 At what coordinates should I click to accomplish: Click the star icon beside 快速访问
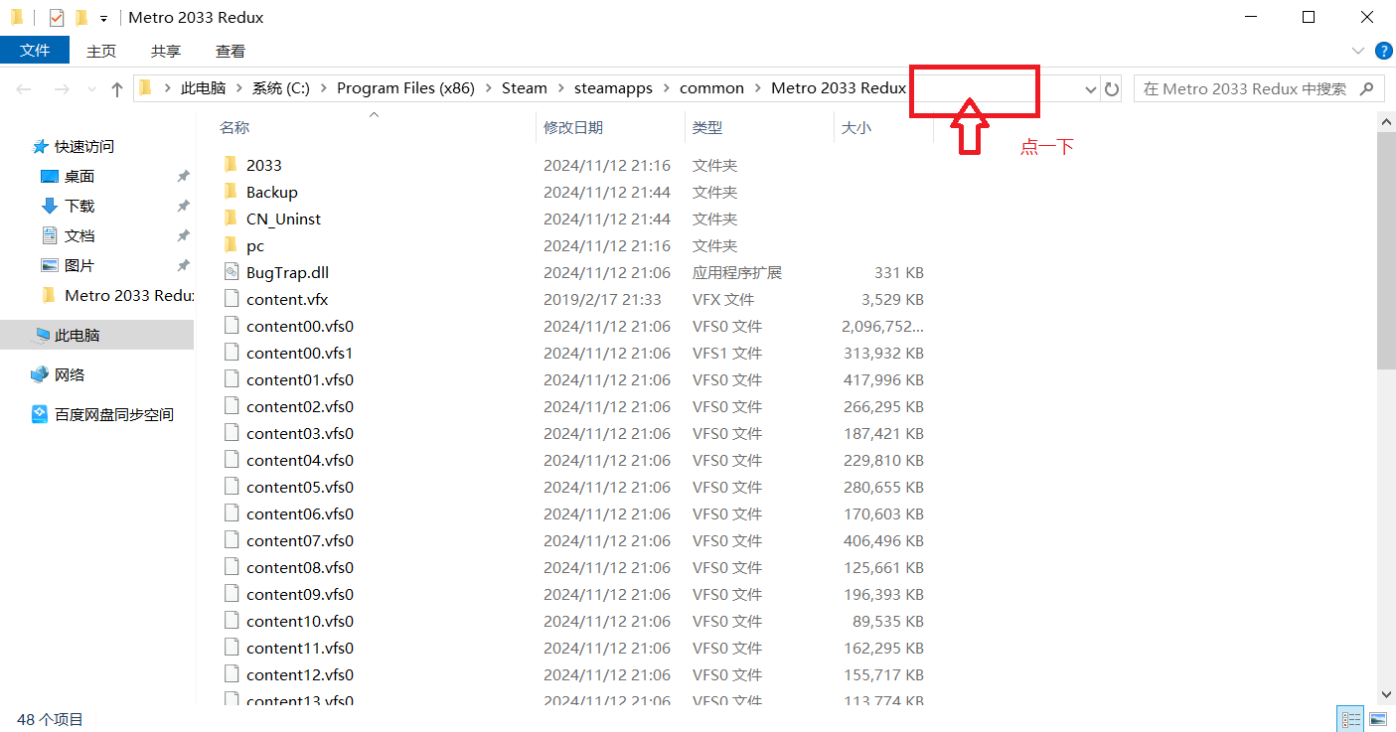coord(40,146)
